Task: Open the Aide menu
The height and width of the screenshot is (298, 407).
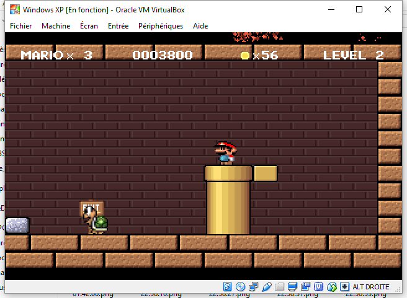Action: pos(200,26)
